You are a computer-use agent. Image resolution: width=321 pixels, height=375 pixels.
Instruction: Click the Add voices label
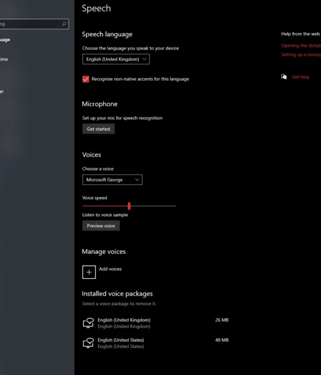click(x=110, y=269)
